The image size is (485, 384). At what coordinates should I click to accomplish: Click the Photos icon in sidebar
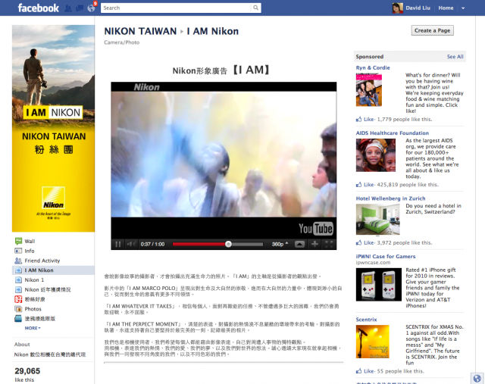tap(18, 309)
